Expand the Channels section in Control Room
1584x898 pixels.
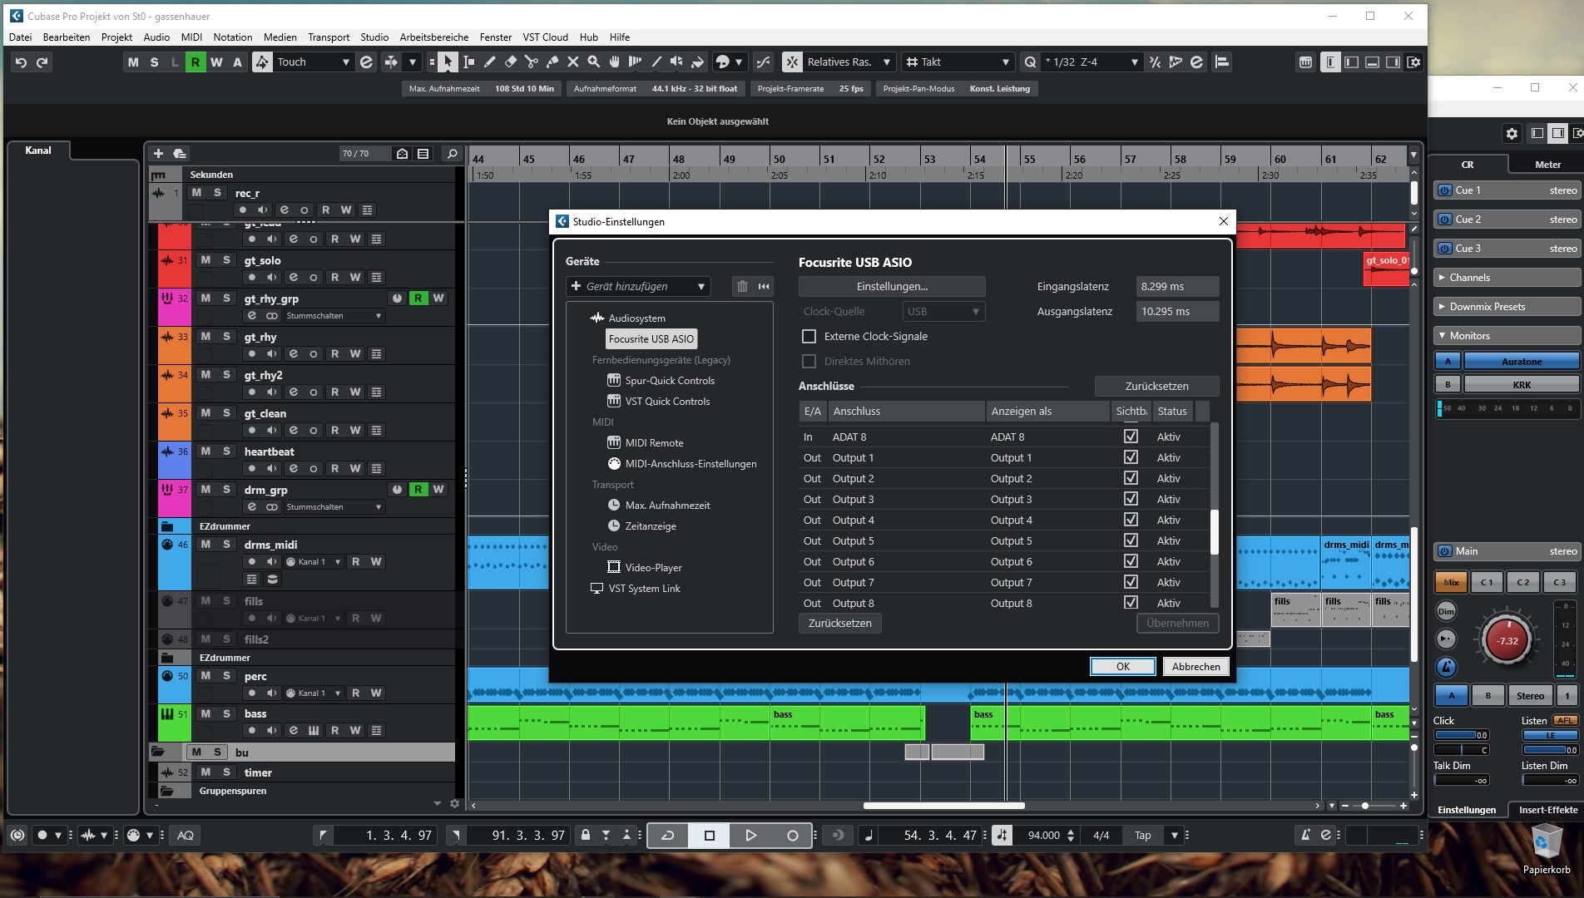[x=1507, y=278]
